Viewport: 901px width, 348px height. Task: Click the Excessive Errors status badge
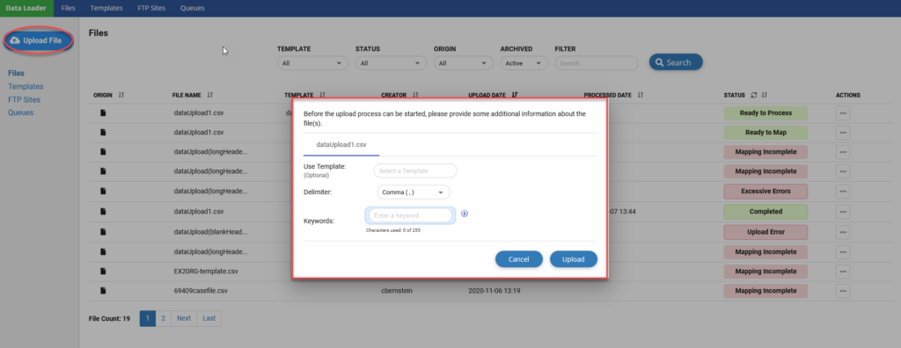[x=766, y=192]
